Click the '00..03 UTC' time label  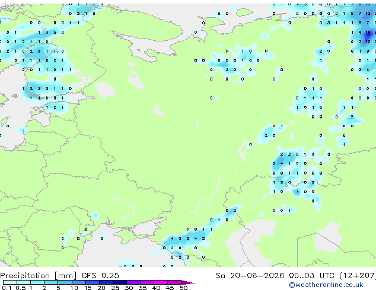[x=311, y=276]
